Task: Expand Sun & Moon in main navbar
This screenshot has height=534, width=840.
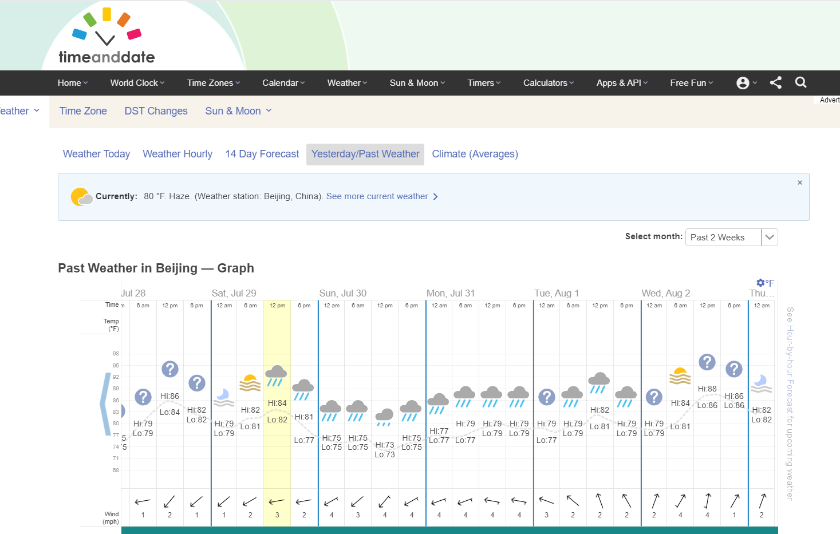Action: click(417, 83)
